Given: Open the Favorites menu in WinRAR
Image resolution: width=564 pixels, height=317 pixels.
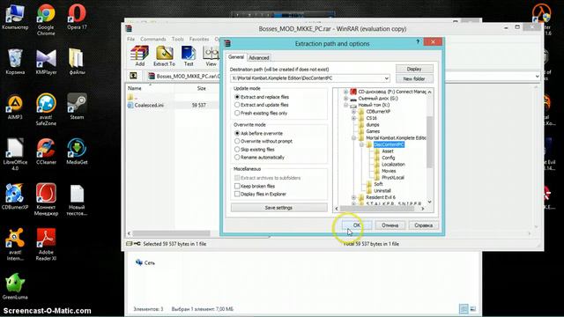Looking at the screenshot, I should click(199, 39).
